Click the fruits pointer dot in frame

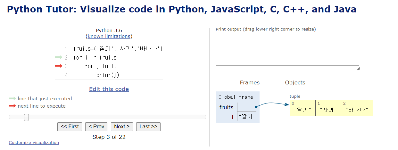click(x=256, y=107)
